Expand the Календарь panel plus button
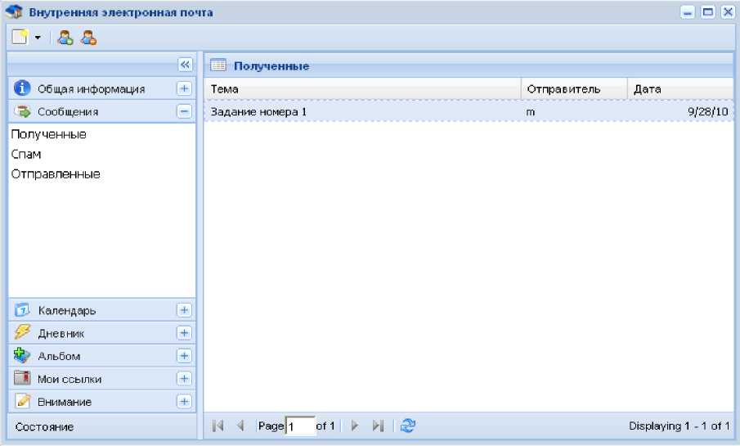 (x=184, y=310)
